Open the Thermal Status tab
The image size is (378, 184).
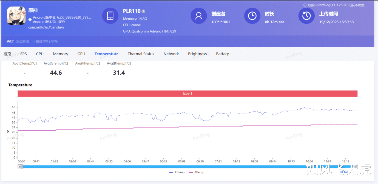pos(141,54)
